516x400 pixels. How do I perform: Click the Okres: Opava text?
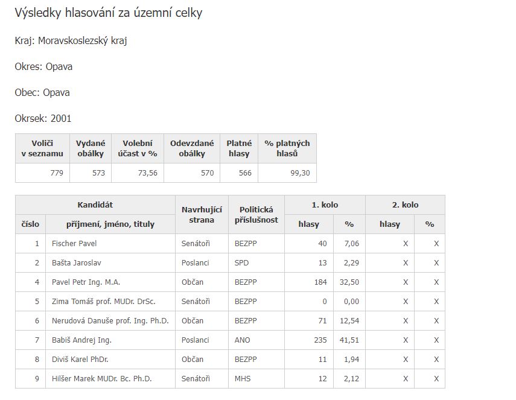click(x=43, y=66)
